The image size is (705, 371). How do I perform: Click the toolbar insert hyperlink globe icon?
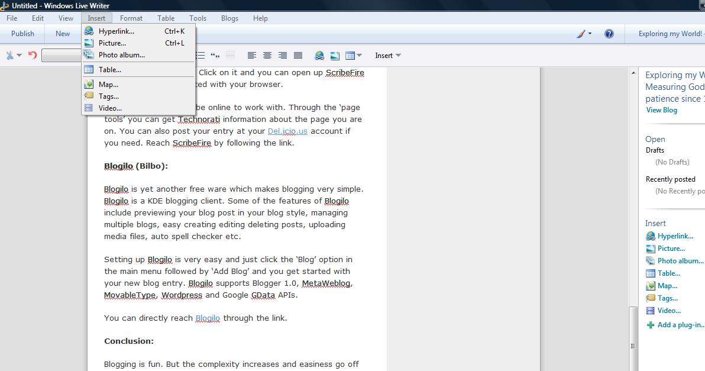click(319, 56)
